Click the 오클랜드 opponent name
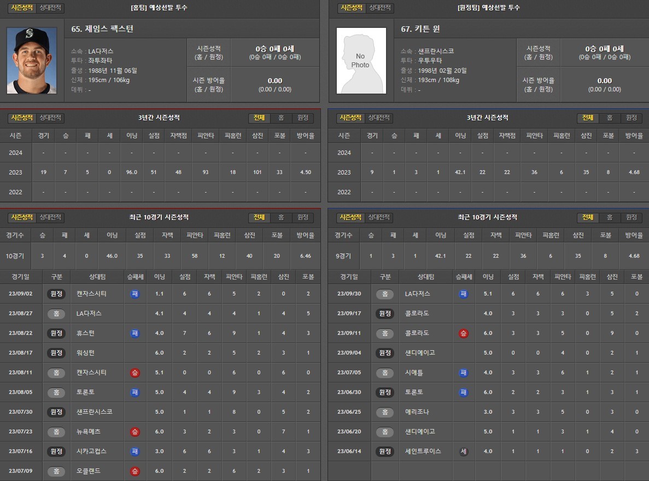This screenshot has width=649, height=481. pyautogui.click(x=89, y=471)
